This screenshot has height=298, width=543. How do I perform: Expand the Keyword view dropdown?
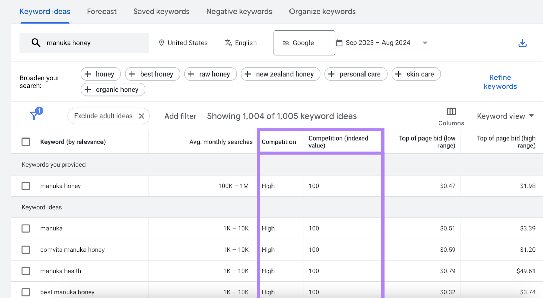coord(505,116)
